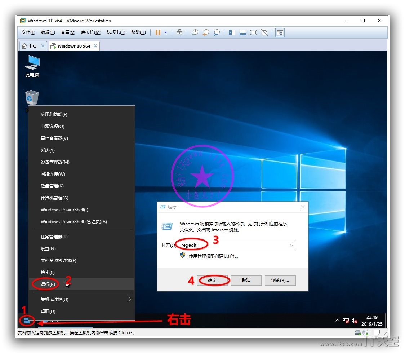This screenshot has width=405, height=353.
Task: Toggle the console view toolbar button
Action: [280, 32]
